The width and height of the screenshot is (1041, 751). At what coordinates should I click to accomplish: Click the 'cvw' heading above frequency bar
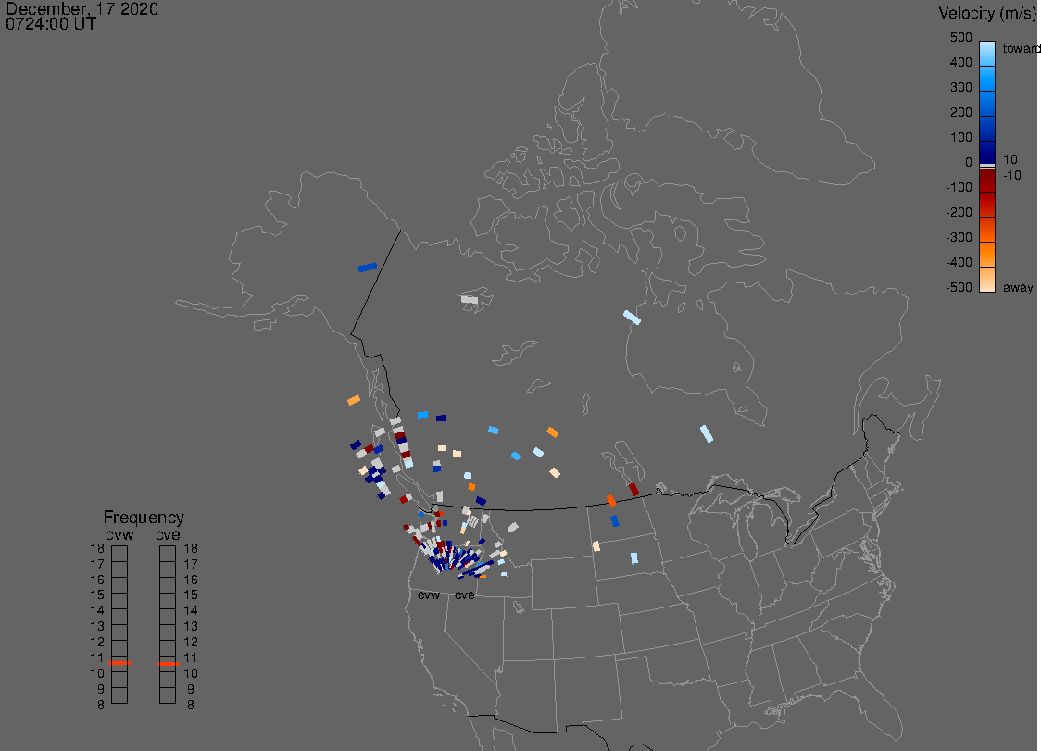pyautogui.click(x=119, y=534)
